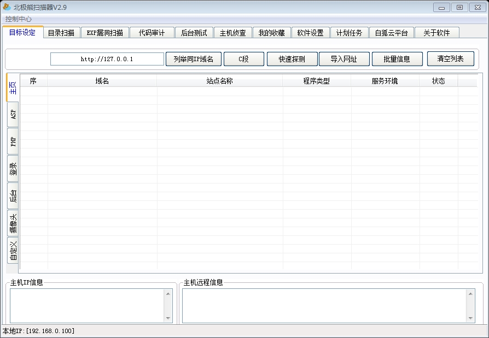Select the vertical 自定义 tab
Screen dimensions: 489x338
pos(13,251)
